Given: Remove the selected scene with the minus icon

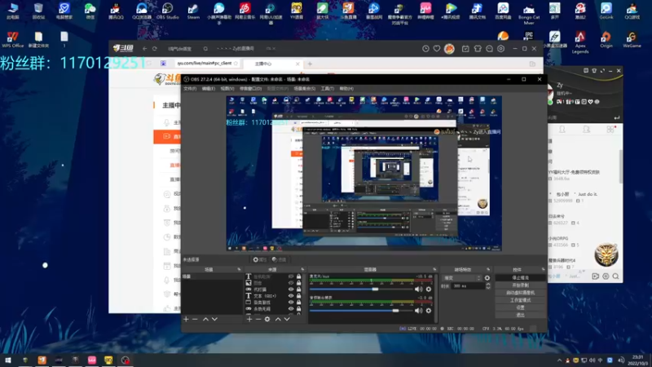Looking at the screenshot, I should 195,319.
